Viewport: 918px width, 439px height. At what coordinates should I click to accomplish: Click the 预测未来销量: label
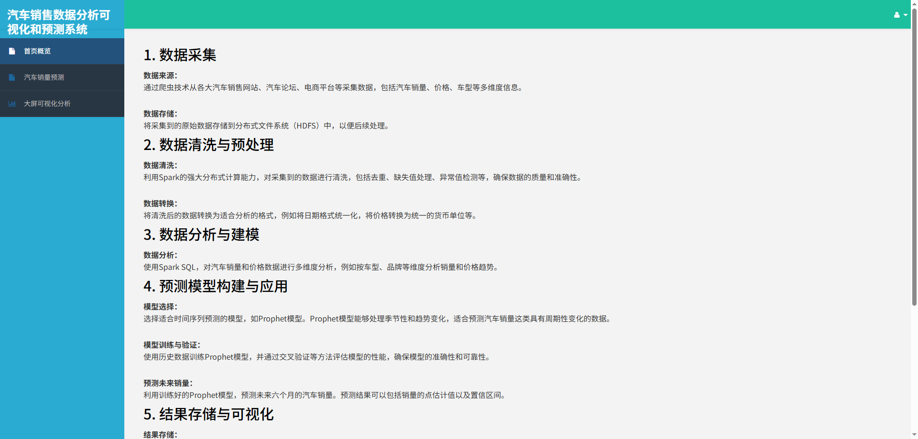click(168, 383)
